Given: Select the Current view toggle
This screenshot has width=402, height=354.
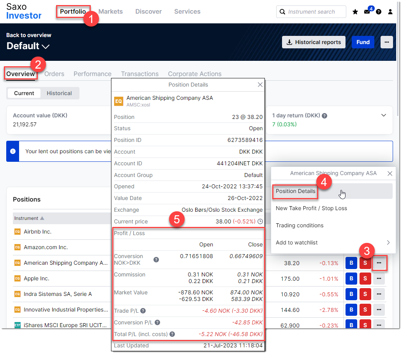Looking at the screenshot, I should point(24,93).
